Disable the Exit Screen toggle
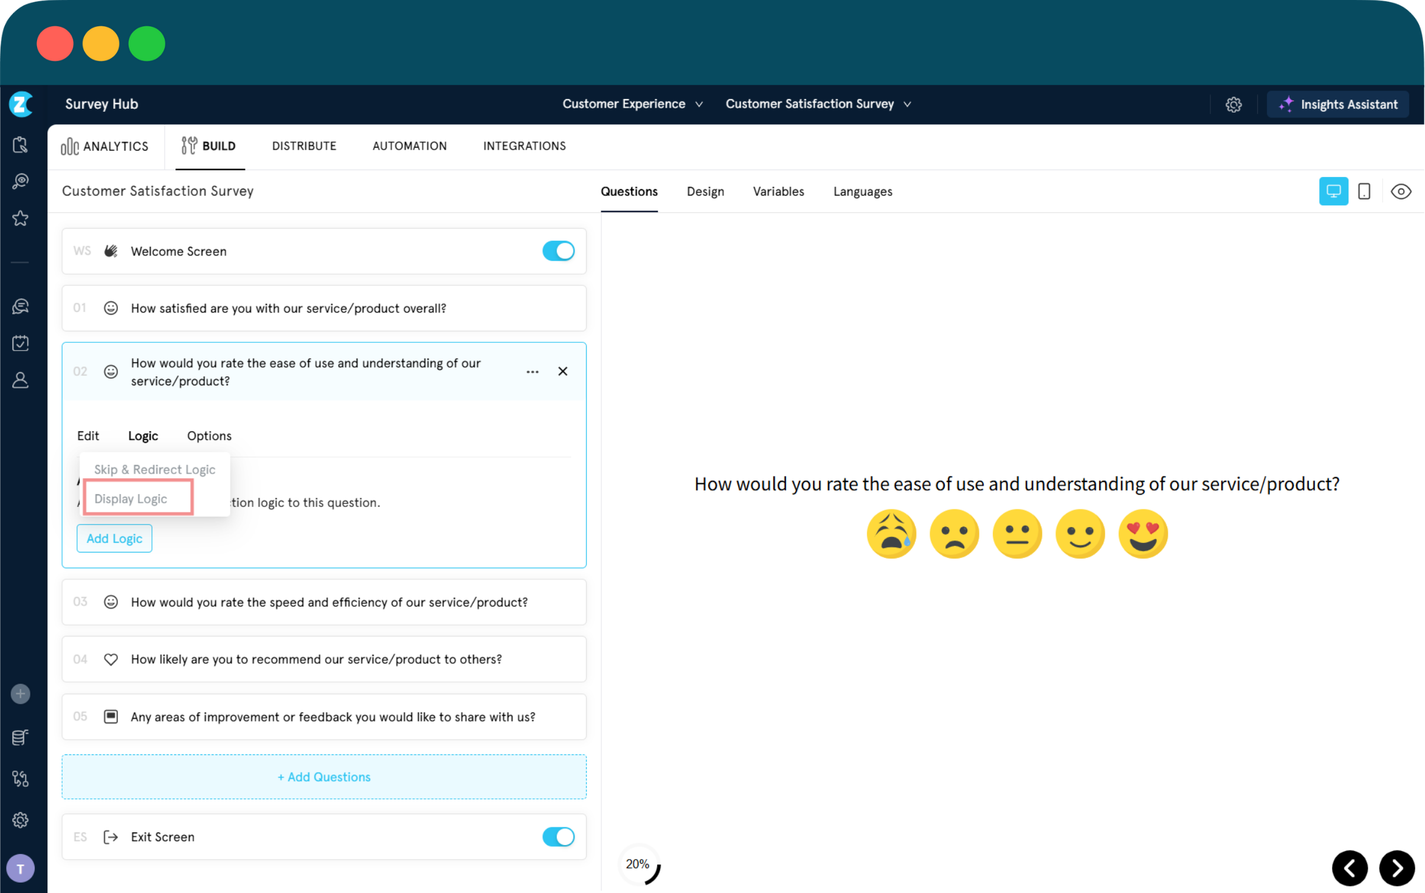The width and height of the screenshot is (1425, 893). coord(558,836)
